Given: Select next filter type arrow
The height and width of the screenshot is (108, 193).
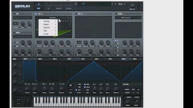Looking at the screenshot, I should click(x=140, y=18).
